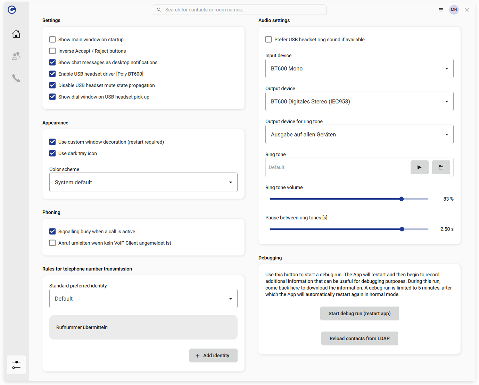The image size is (479, 385).
Task: Click the Add identity button
Action: [x=213, y=355]
